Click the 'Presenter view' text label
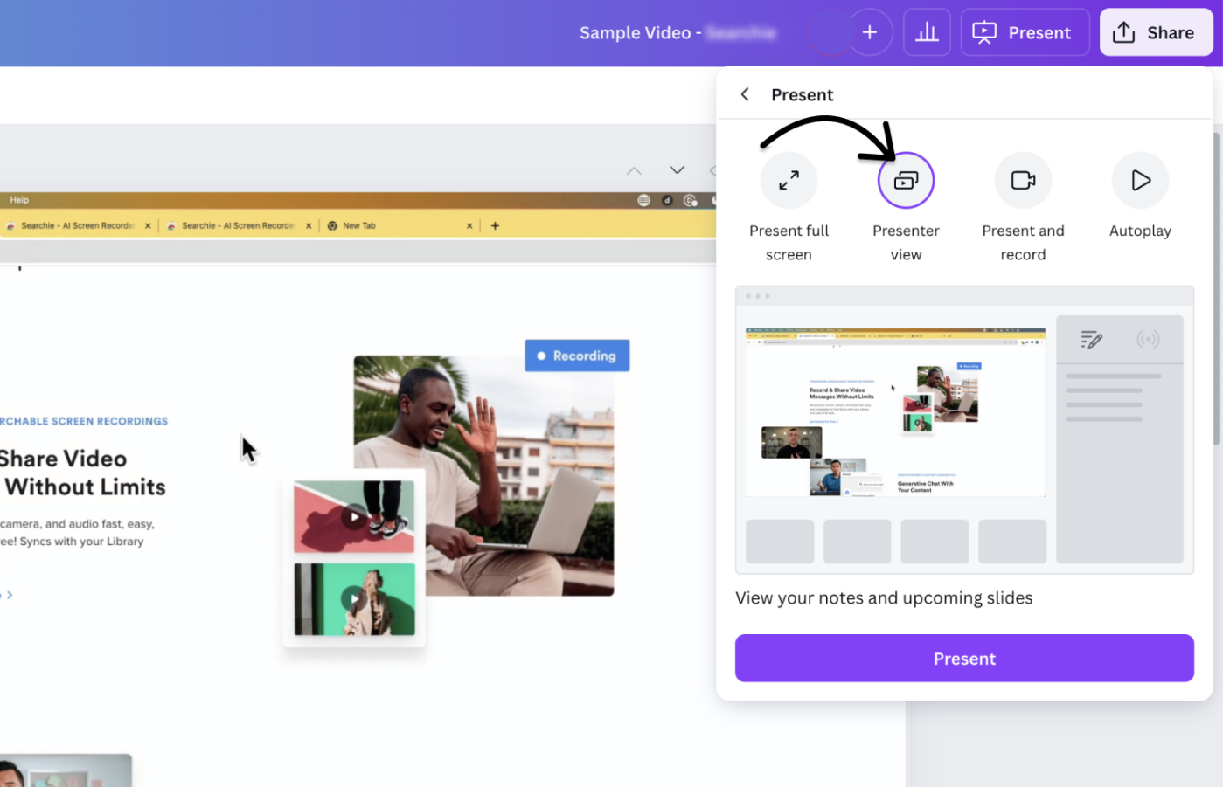The image size is (1223, 787). (x=906, y=242)
